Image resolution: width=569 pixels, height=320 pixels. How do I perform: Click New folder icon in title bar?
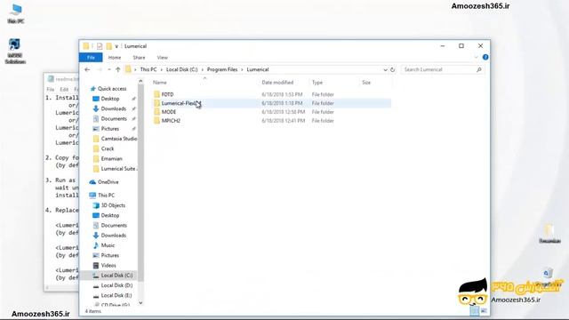pyautogui.click(x=108, y=46)
